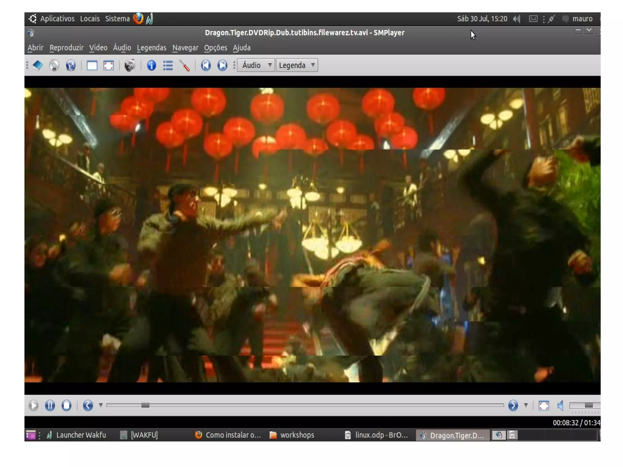Viewport: 623px width, 467px height.
Task: Mute audio using the speaker icon
Action: tap(560, 405)
